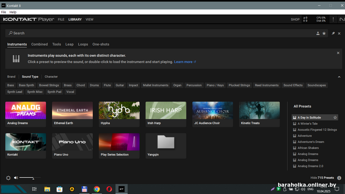Screen dimensions: 345x194
Task: Switch to the Leap tab
Action: tap(69, 44)
